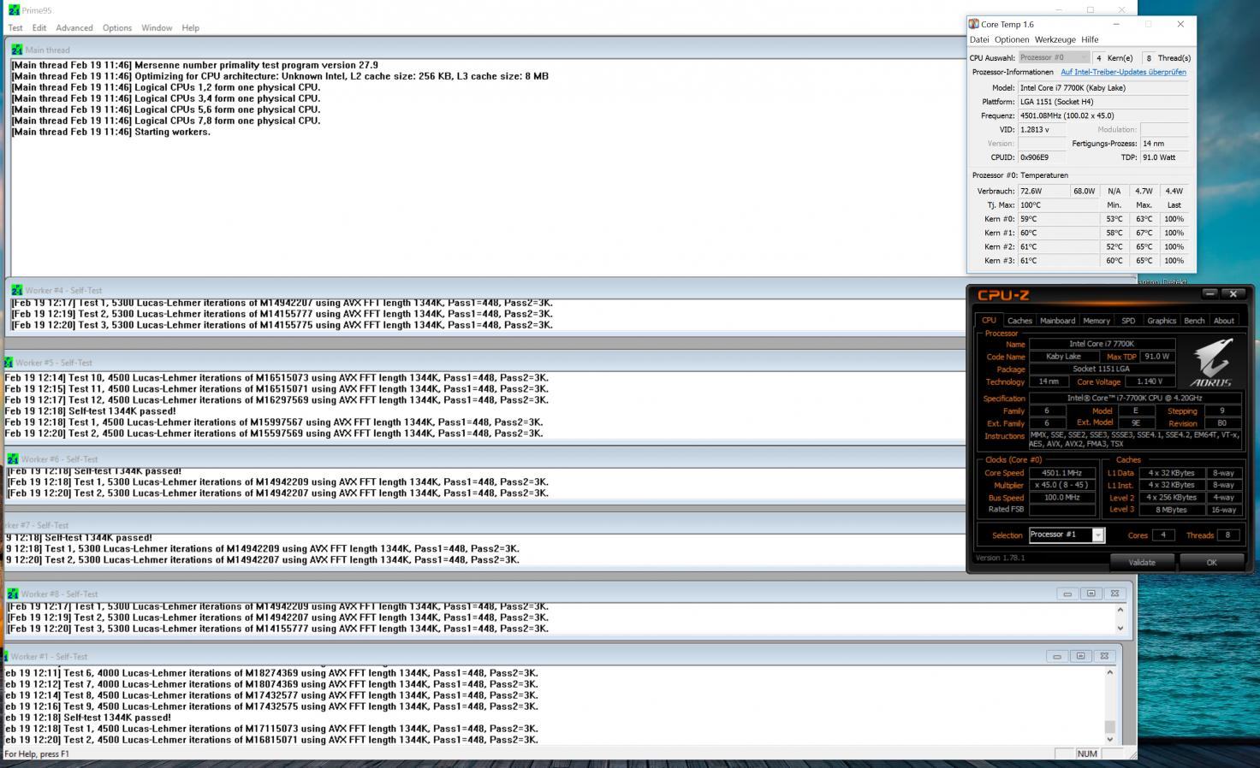
Task: Click the Worker #8 window icon
Action: point(13,594)
